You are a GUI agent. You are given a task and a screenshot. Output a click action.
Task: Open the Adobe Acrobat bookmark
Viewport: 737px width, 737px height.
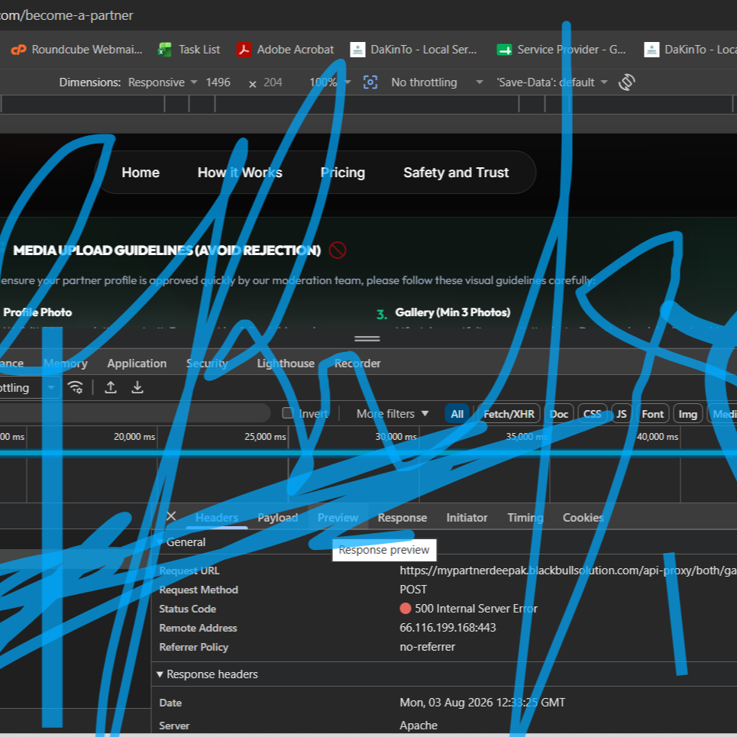(286, 50)
